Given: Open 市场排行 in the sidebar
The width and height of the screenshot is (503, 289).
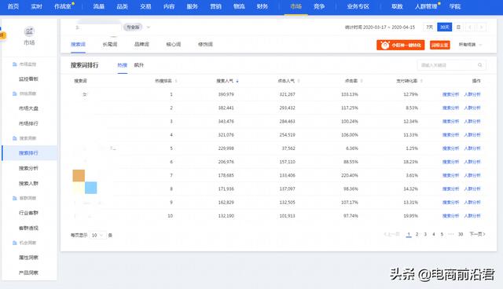Looking at the screenshot, I should (28, 123).
